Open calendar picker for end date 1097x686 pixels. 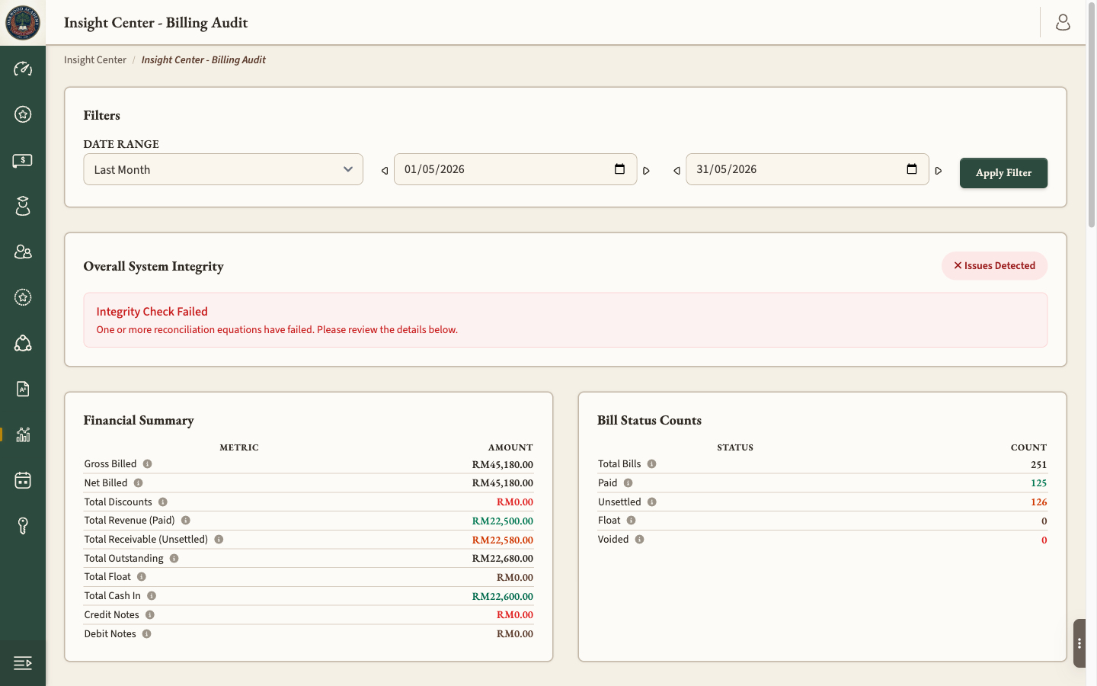(912, 169)
